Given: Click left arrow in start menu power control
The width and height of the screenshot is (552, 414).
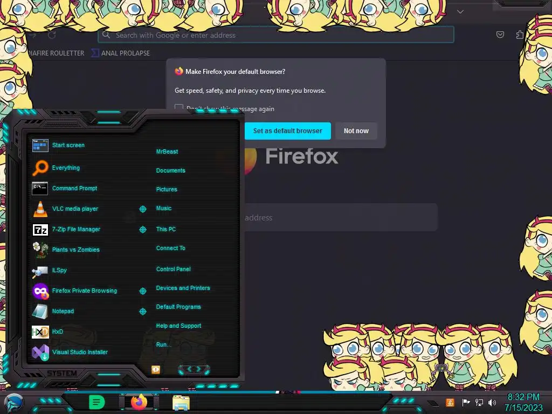Looking at the screenshot, I should [189, 369].
